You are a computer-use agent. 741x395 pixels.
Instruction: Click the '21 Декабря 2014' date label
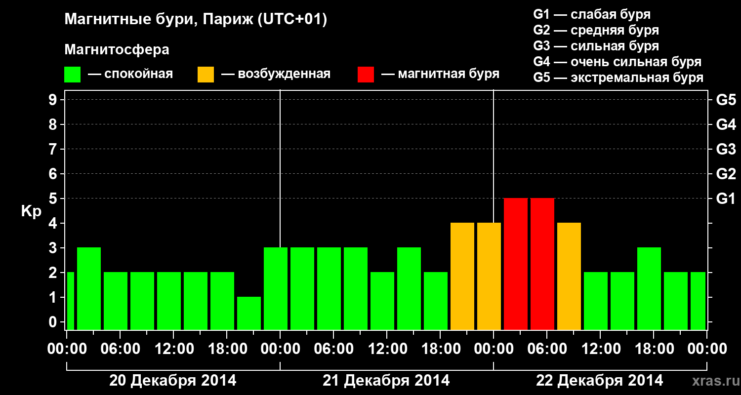386,381
